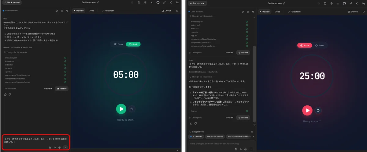Click thumbs up in right window chat

pyautogui.click(x=191, y=123)
